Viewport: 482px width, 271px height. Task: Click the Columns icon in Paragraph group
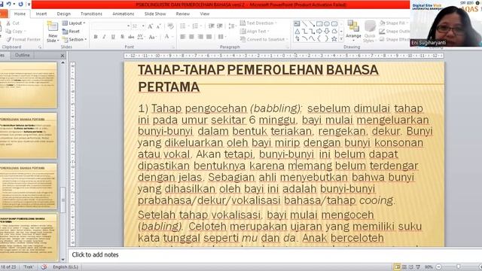(221, 37)
